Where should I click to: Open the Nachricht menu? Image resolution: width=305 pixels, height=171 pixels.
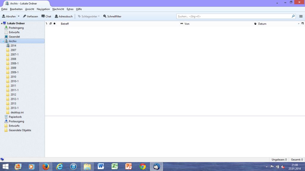pyautogui.click(x=58, y=9)
